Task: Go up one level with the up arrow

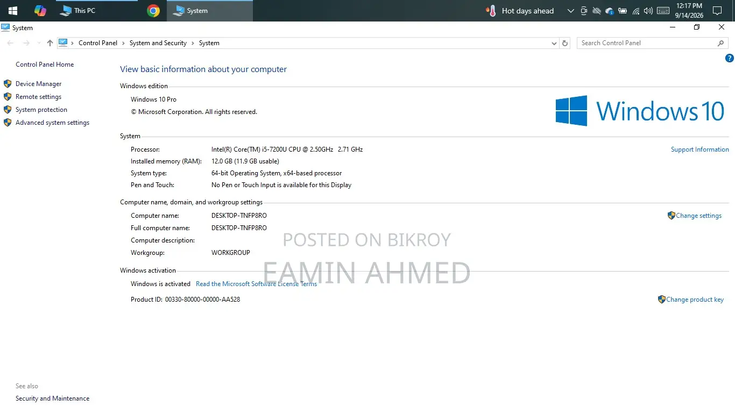Action: point(50,43)
